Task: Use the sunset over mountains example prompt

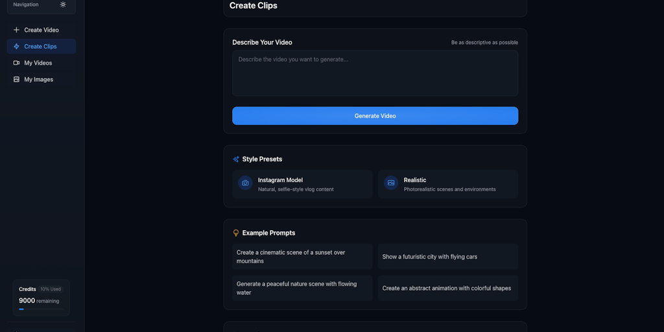Action: [x=302, y=257]
